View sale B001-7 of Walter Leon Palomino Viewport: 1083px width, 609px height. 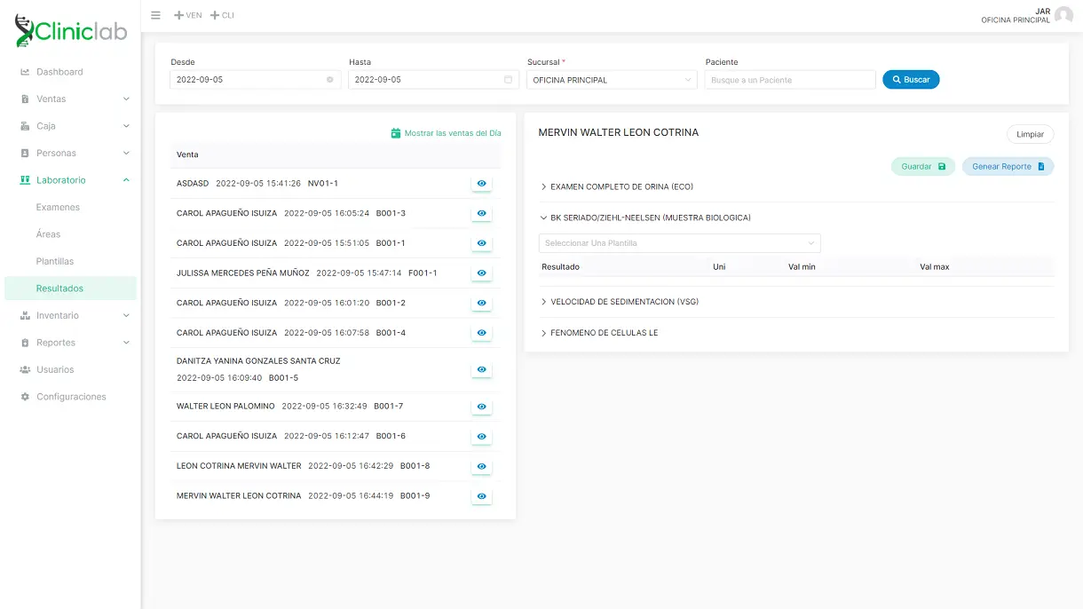(481, 407)
